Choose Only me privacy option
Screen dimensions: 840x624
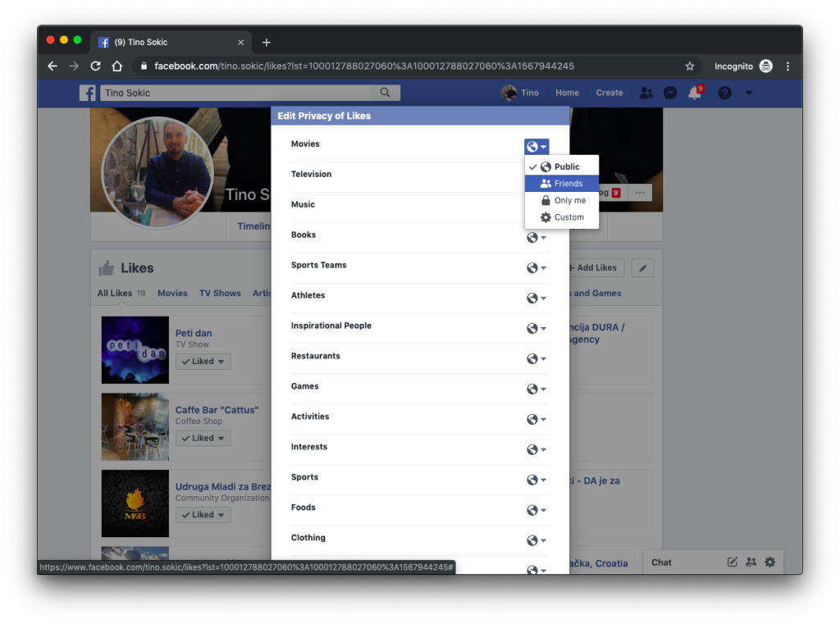point(563,200)
